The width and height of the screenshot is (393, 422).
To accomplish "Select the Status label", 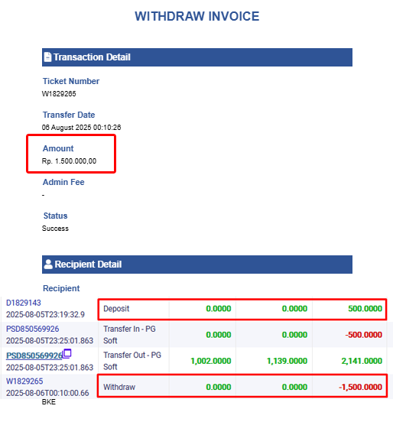I will (56, 216).
